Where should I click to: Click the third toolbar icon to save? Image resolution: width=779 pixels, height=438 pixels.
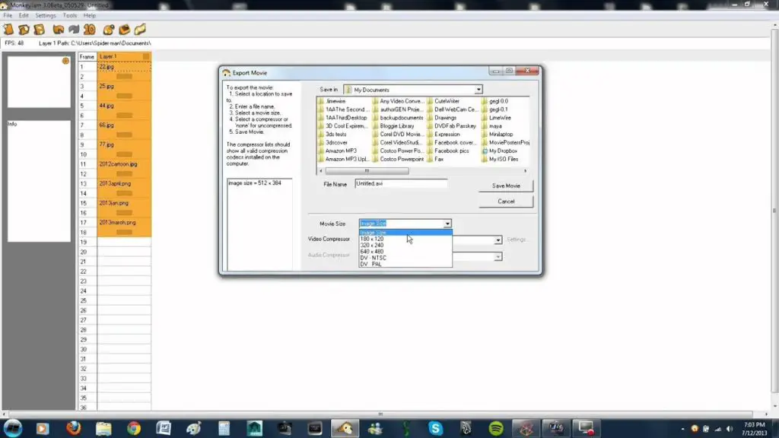click(39, 30)
